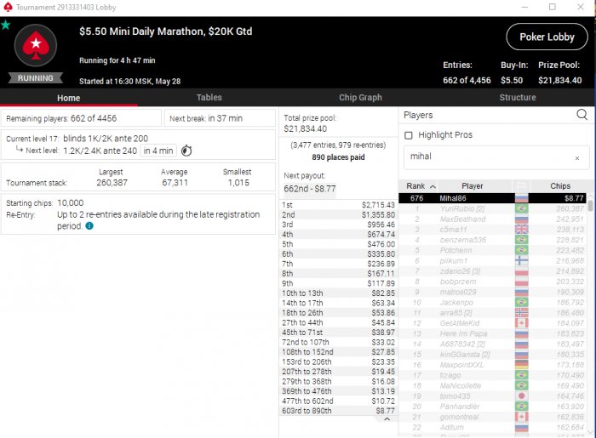Select player MaxBesthand in list
The width and height of the screenshot is (596, 438).
click(x=493, y=219)
